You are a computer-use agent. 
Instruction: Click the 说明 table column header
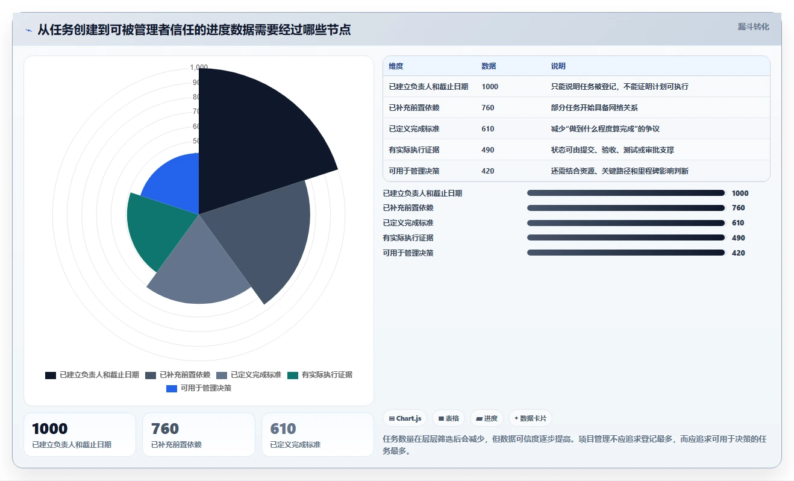(558, 66)
